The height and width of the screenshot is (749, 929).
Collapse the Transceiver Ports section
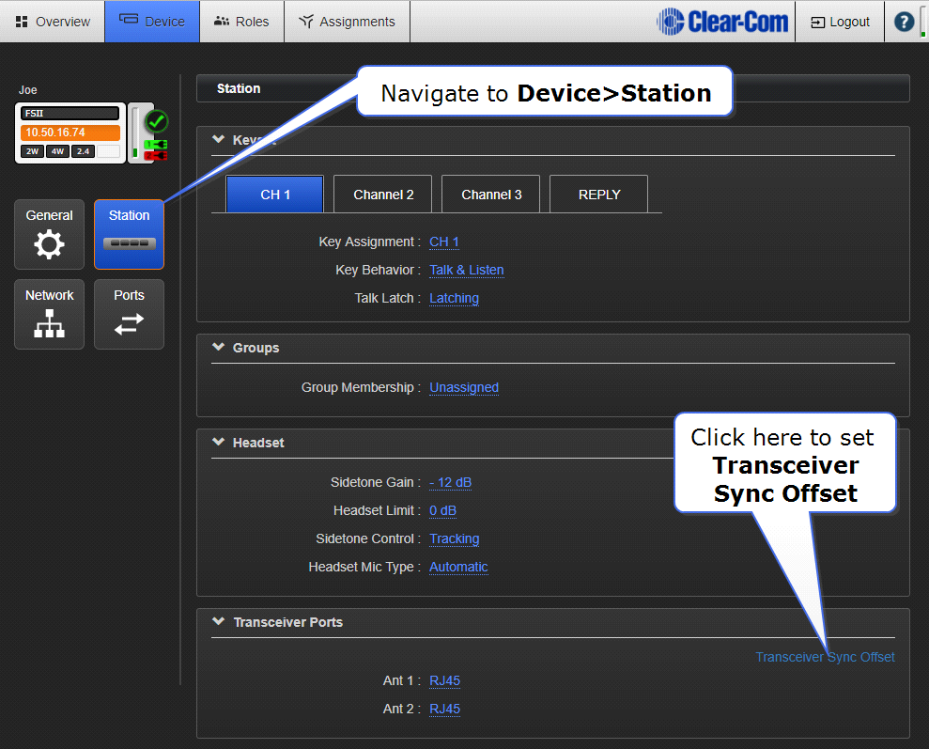(x=218, y=621)
